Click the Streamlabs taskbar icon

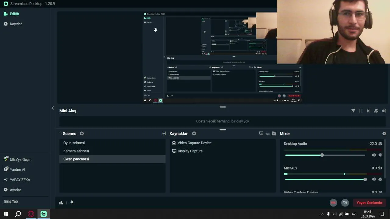point(44,214)
